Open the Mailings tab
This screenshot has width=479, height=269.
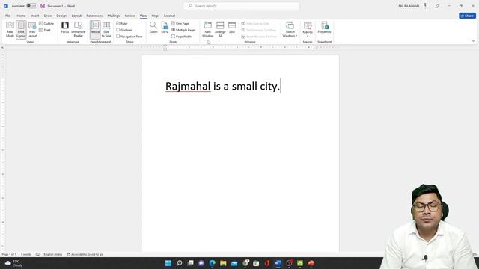(x=113, y=16)
